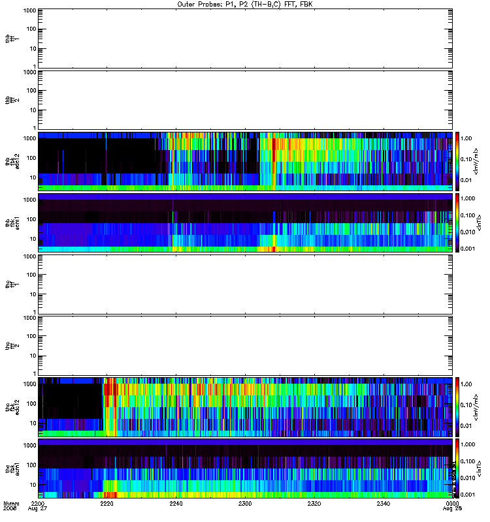Click the '1.00' value on thb edc12 colorbar

466,138
